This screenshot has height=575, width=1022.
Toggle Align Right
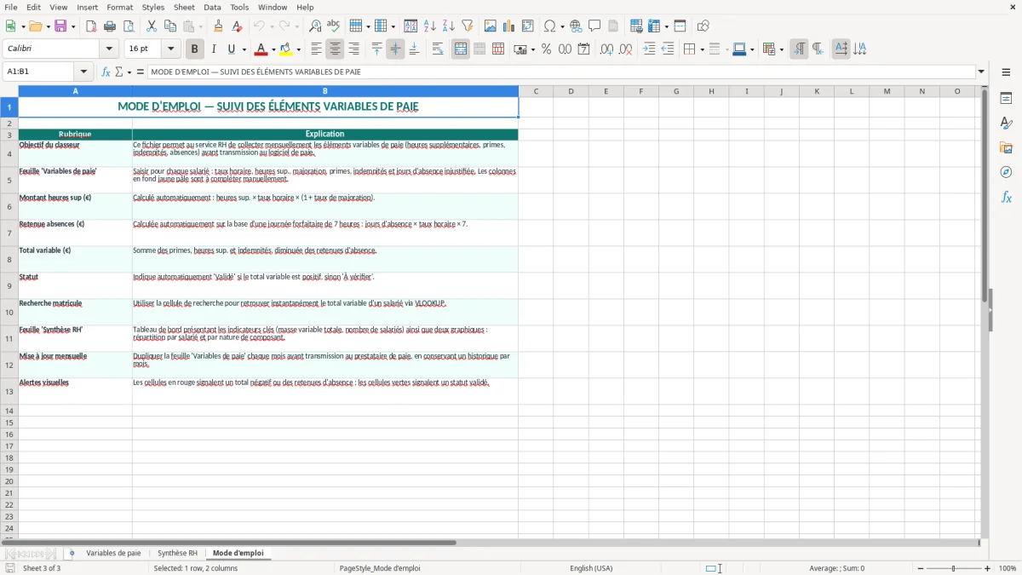click(x=354, y=49)
